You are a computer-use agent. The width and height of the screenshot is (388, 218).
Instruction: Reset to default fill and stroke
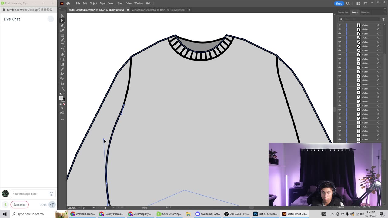point(60,94)
